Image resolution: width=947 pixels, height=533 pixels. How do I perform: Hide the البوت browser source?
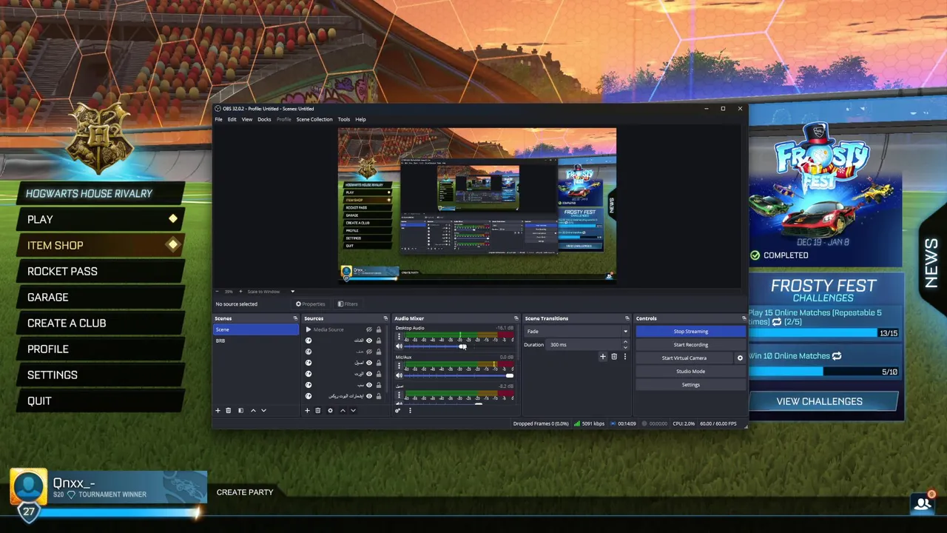point(369,374)
